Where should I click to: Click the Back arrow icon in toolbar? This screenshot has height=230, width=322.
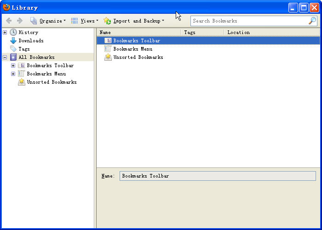(9, 21)
